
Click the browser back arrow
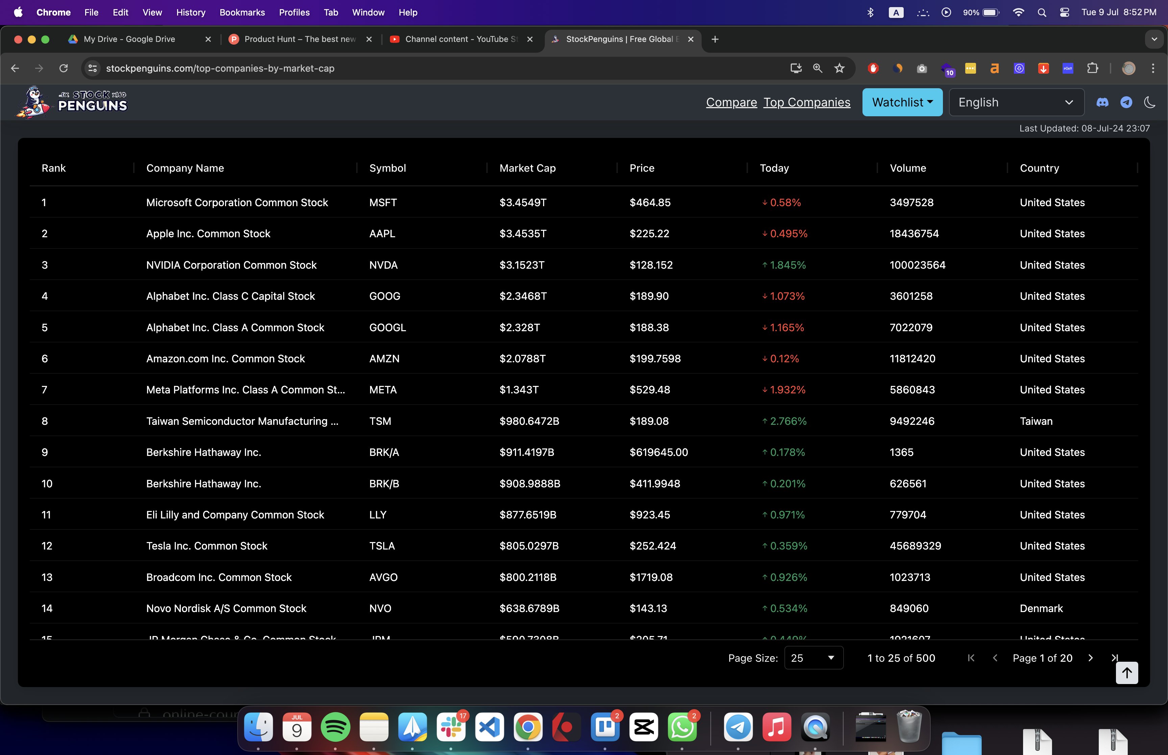(15, 68)
